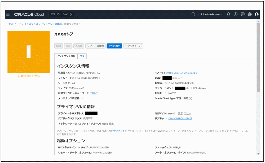The height and width of the screenshot is (163, 265).
Task: Open the user profile avatar icon
Action: 257,14
